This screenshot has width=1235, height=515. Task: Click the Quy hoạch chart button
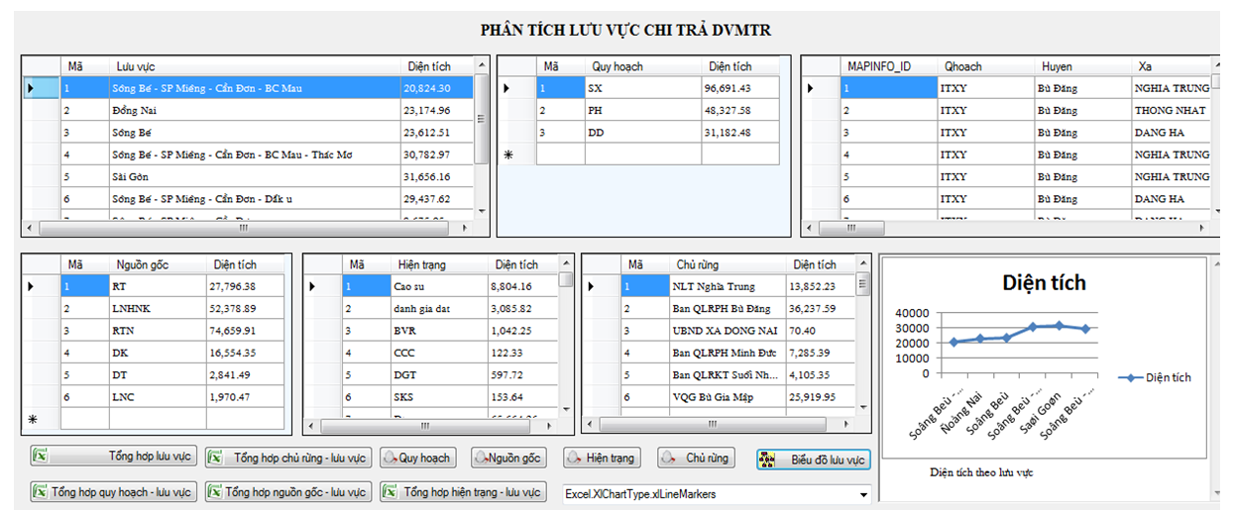pos(417,458)
